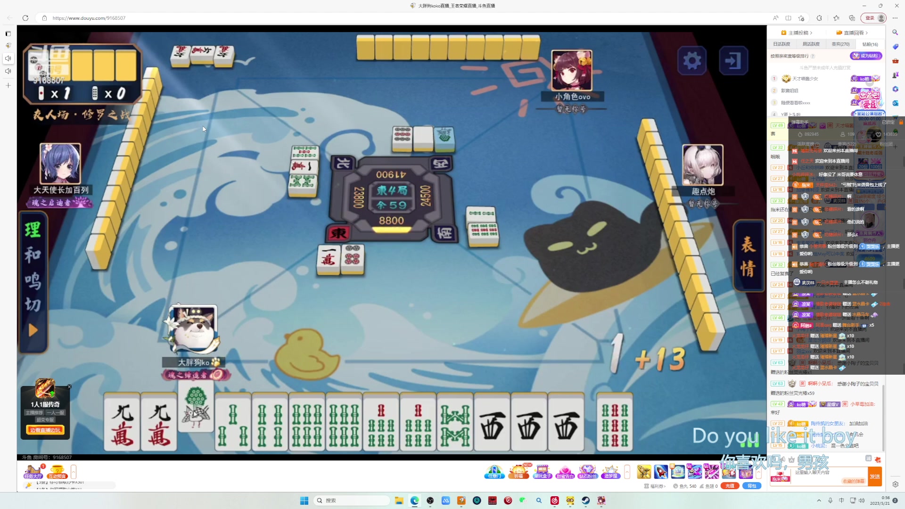Open the 福利券 coupons link
The width and height of the screenshot is (905, 509).
pyautogui.click(x=654, y=486)
